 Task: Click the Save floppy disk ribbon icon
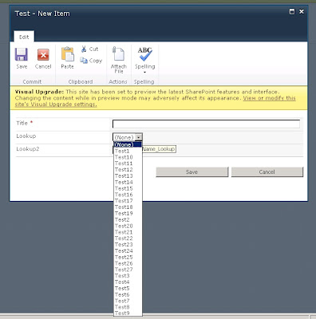[x=22, y=54]
